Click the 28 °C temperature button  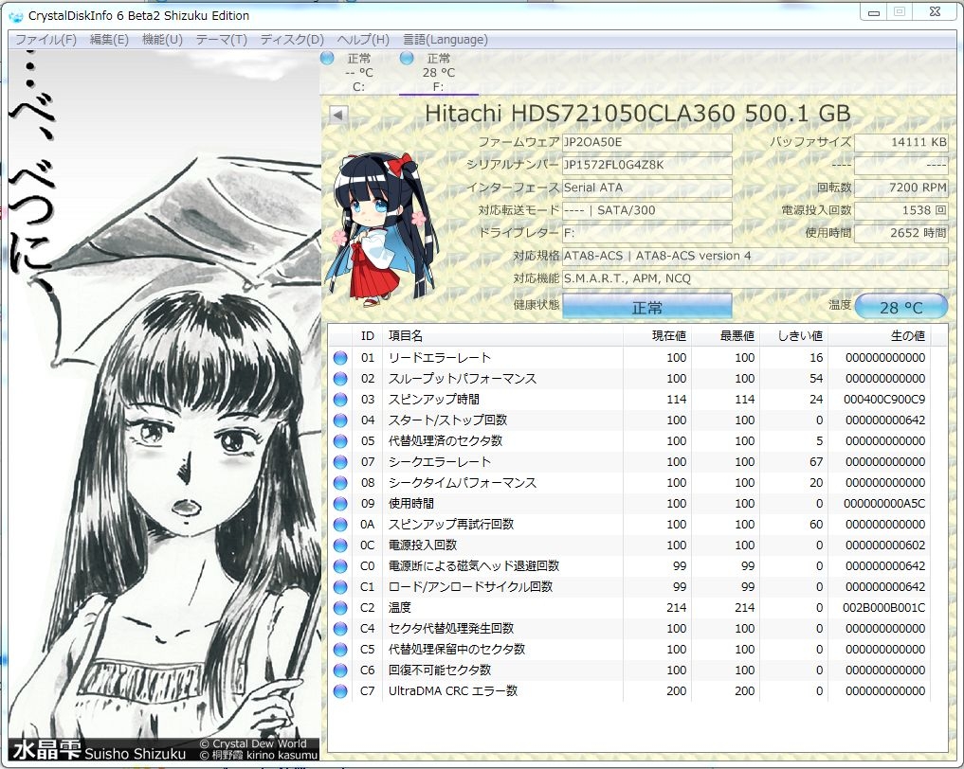pyautogui.click(x=900, y=307)
